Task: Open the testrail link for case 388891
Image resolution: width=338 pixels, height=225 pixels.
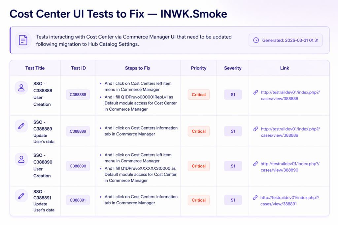Action: click(x=290, y=201)
